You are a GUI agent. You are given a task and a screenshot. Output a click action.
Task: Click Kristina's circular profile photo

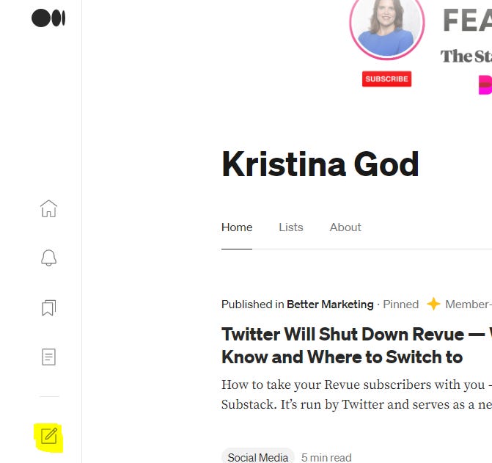point(387,26)
